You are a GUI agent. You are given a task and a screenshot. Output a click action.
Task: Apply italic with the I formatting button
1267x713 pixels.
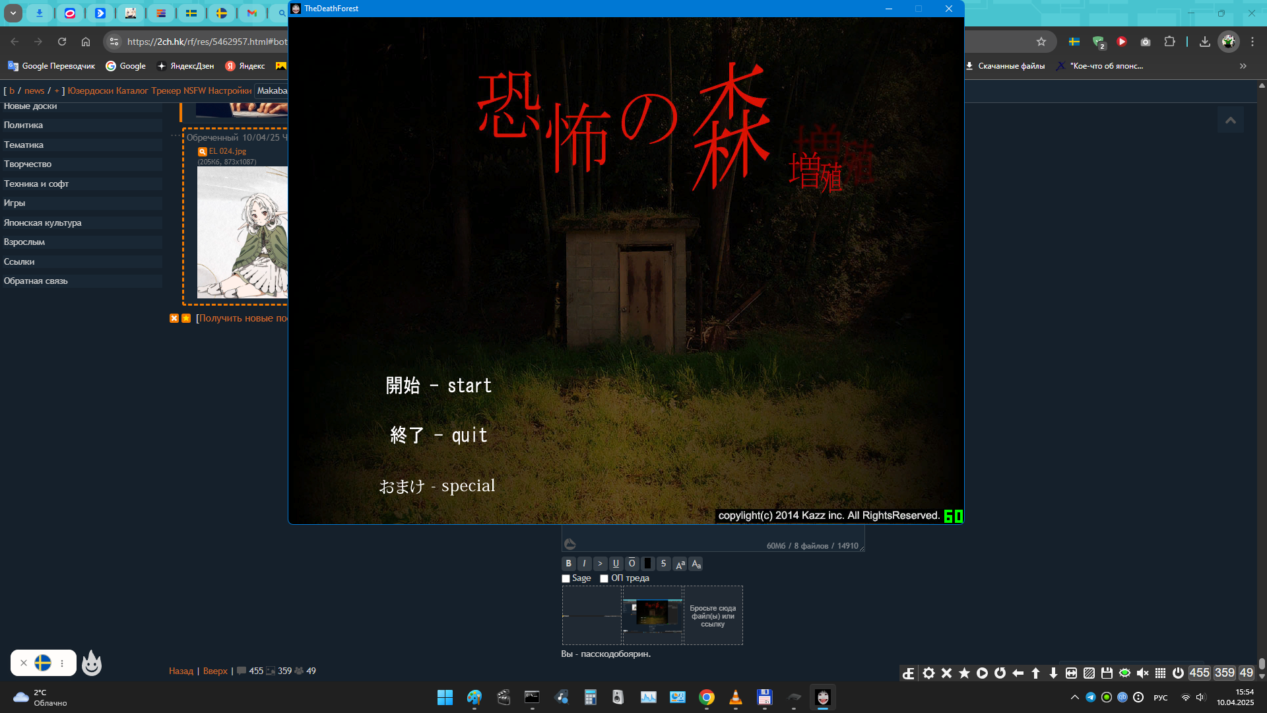[x=584, y=563]
